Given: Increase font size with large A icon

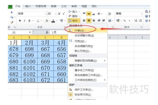Looking at the screenshot, I should point(59,14).
